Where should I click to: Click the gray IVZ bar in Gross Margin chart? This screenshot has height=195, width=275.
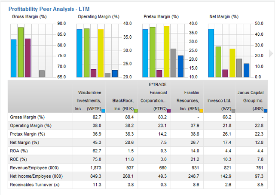(42, 74)
